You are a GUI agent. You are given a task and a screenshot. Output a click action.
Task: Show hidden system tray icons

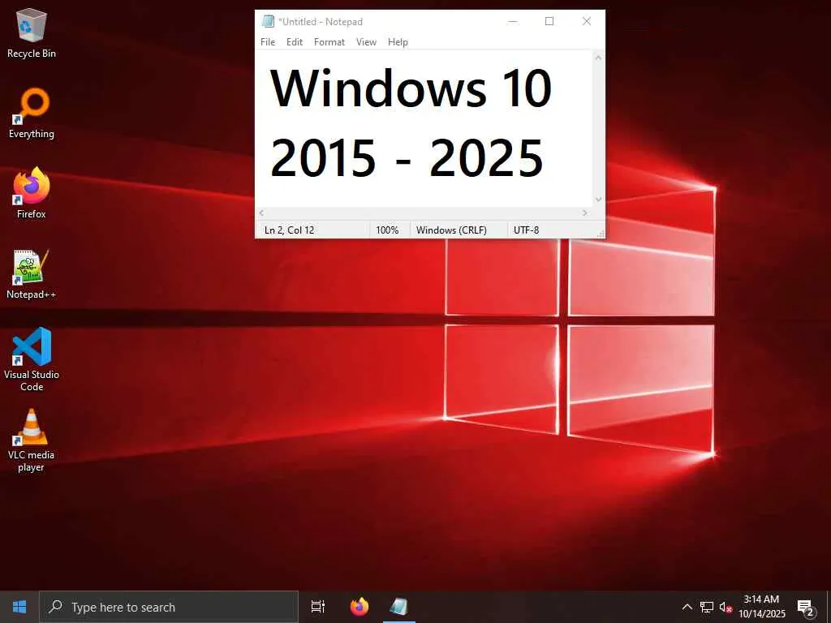click(687, 607)
